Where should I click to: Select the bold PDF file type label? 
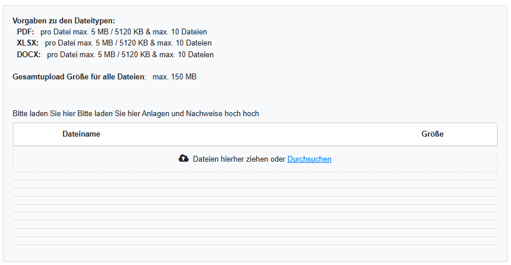[26, 32]
